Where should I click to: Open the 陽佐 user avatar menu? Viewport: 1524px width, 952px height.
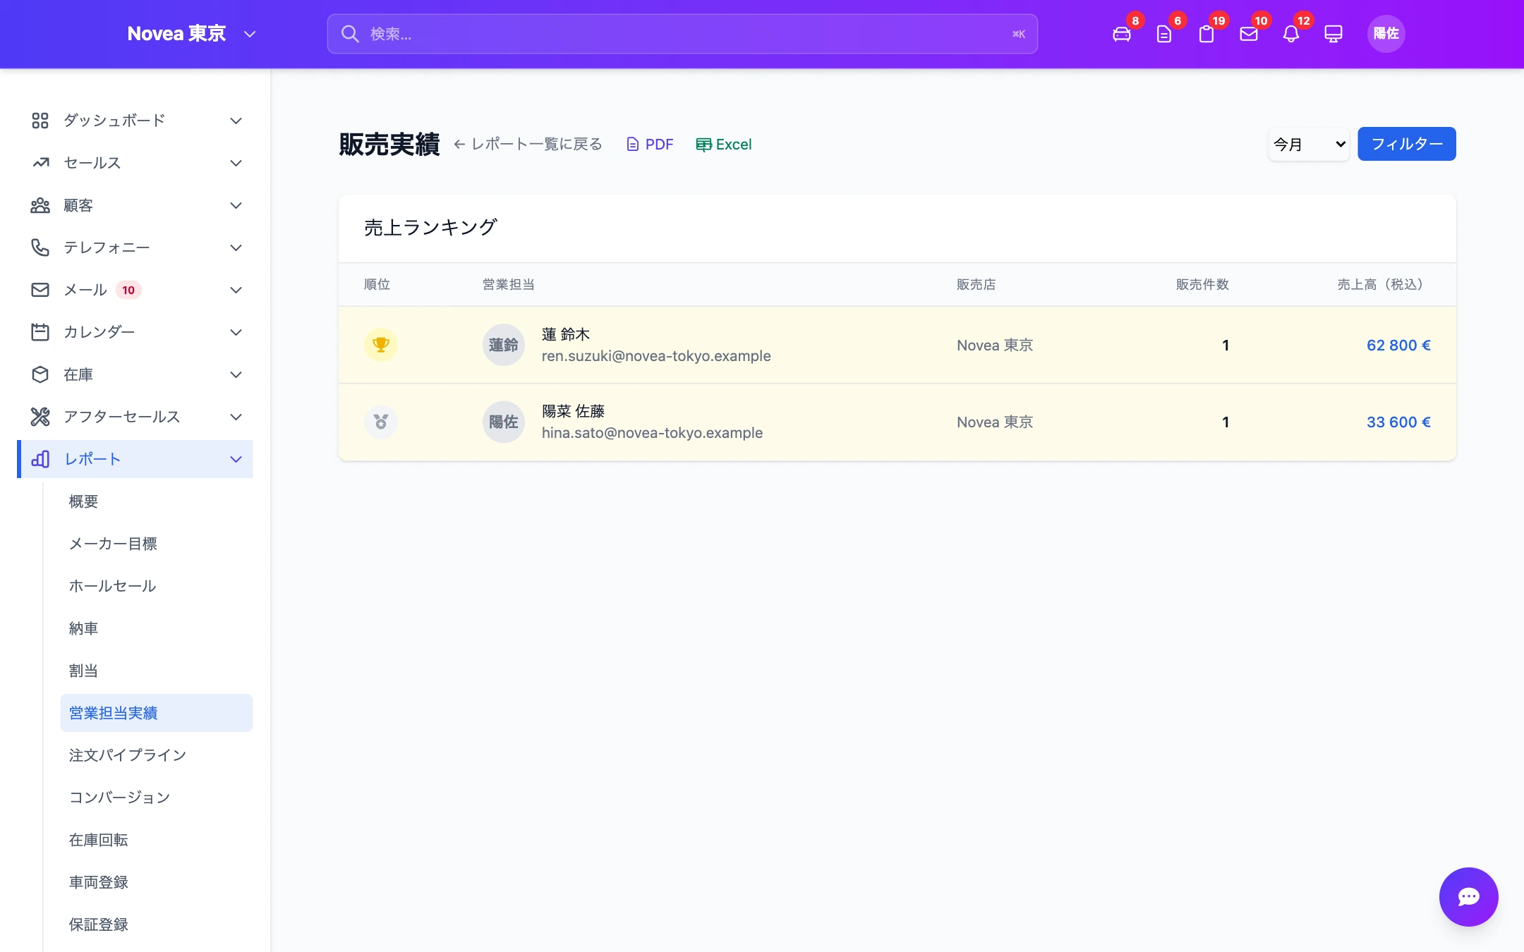click(x=1386, y=34)
